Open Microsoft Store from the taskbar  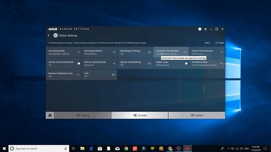(x=100, y=148)
